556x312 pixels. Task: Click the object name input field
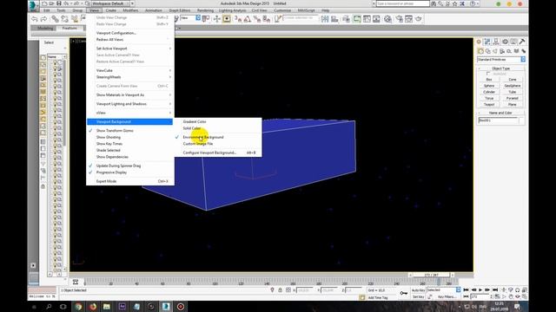498,120
